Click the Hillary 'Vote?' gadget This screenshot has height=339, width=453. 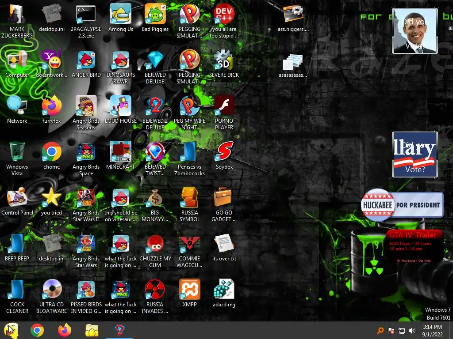coord(415,154)
